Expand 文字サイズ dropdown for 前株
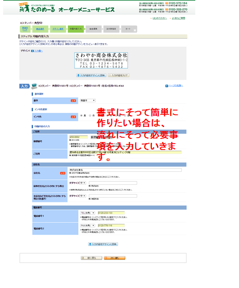The height and width of the screenshot is (288, 239). pos(82,183)
